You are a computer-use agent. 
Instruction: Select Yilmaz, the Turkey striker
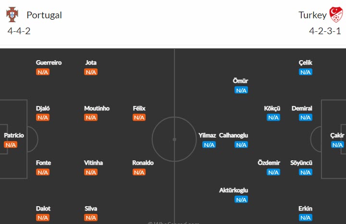(x=207, y=135)
